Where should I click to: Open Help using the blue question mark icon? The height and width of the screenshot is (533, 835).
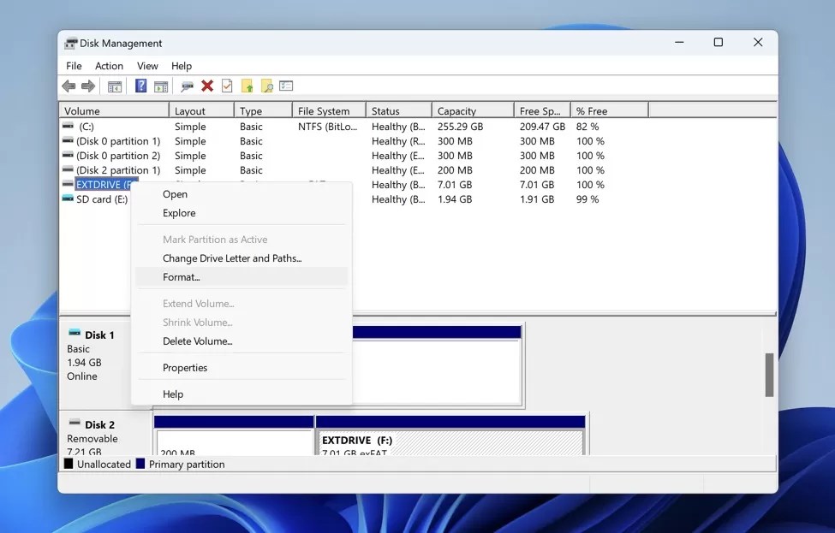click(x=140, y=86)
